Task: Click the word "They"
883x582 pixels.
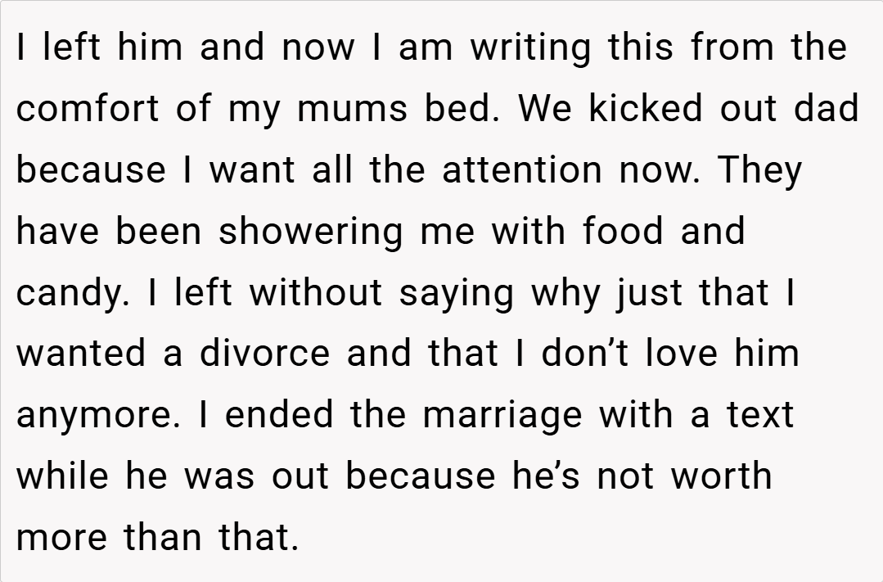Action: [x=759, y=170]
